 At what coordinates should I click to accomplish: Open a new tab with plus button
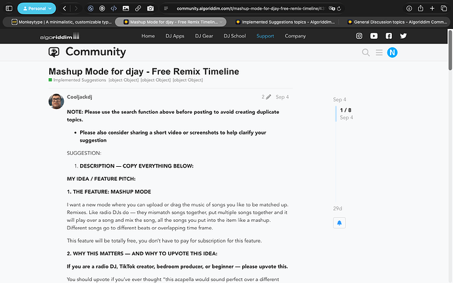(x=432, y=9)
